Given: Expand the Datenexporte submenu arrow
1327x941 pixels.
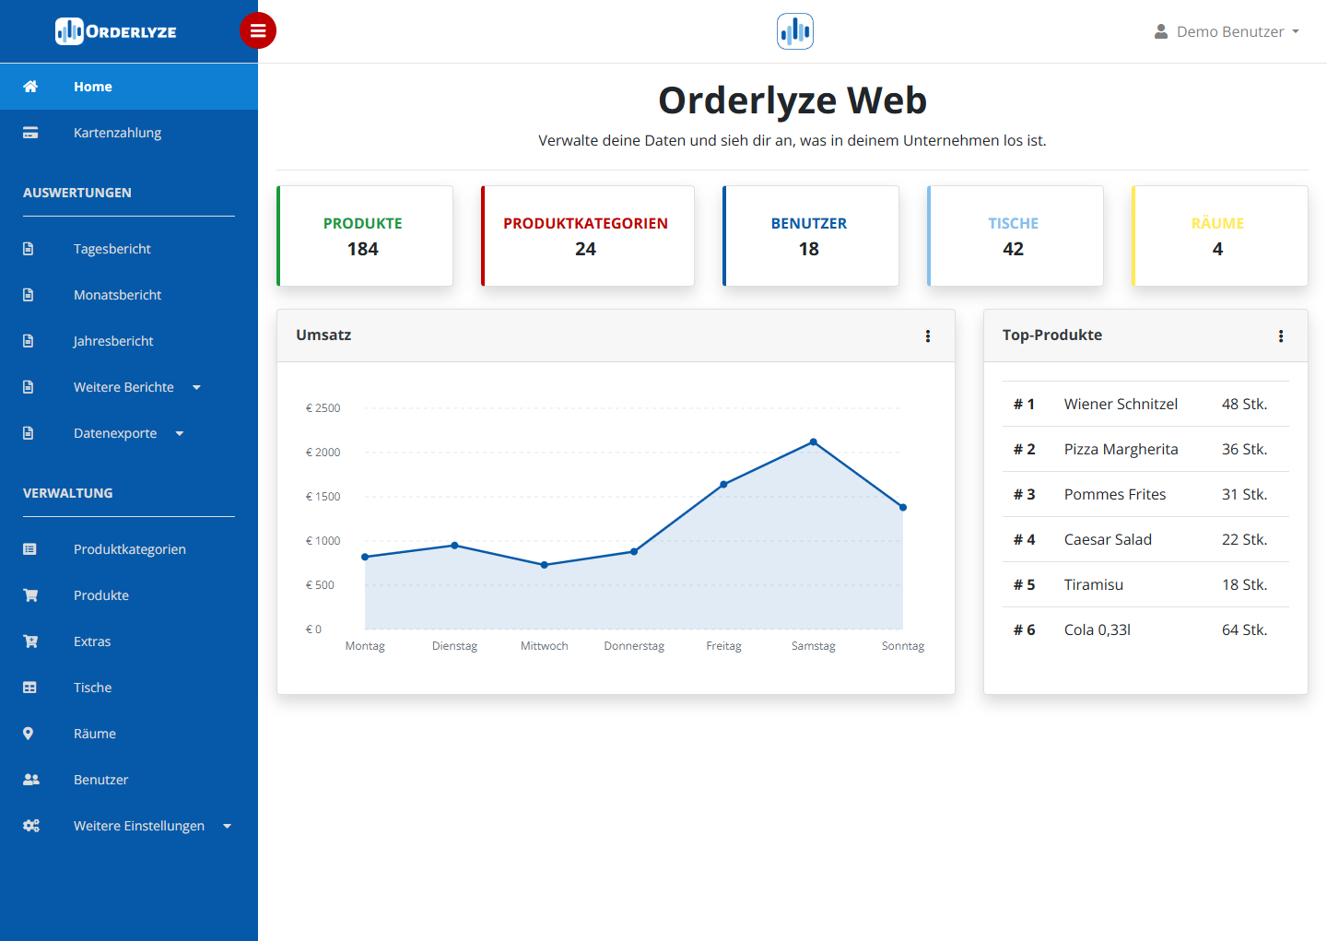Looking at the screenshot, I should click(x=180, y=434).
